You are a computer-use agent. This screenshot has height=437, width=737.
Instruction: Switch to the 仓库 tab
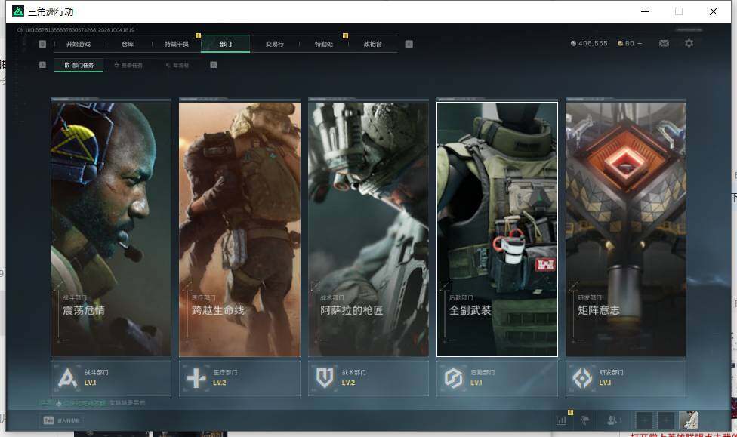pos(128,45)
